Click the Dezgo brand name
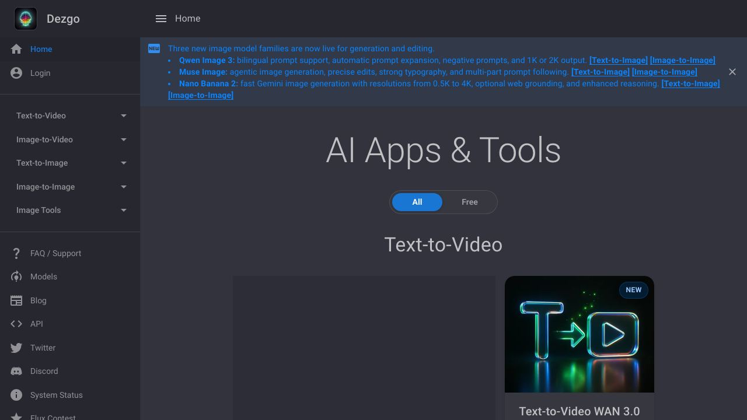Viewport: 747px width, 420px height. [x=63, y=19]
